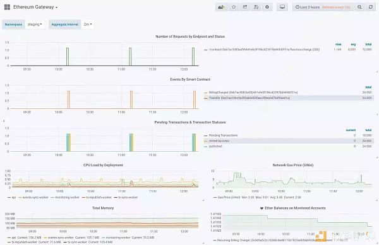This screenshot has width=379, height=245.
Task: Click the Namespace variable label
Action: 13,25
